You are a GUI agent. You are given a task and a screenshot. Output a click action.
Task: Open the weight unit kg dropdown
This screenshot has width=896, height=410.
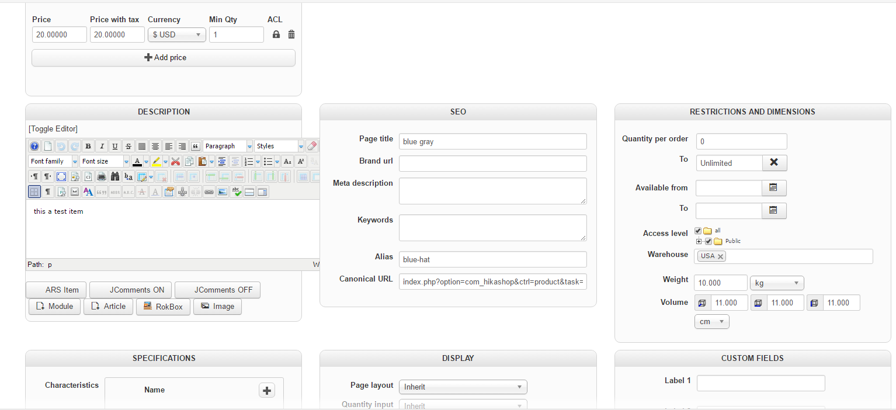pyautogui.click(x=777, y=283)
